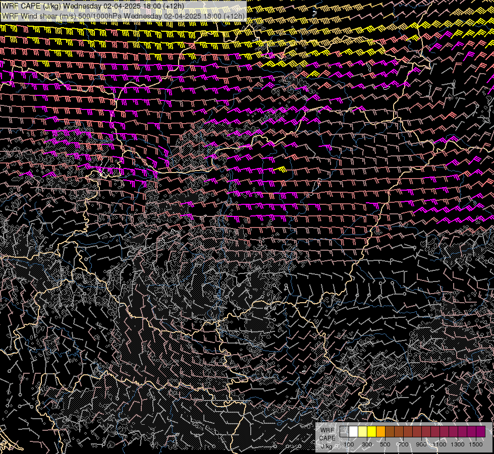Click the 1300 legend value
Screen dimensions: 494x454
[458, 444]
